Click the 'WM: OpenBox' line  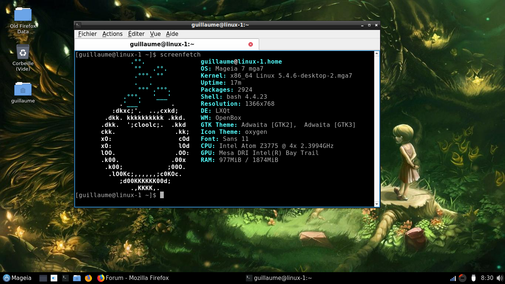pos(221,118)
